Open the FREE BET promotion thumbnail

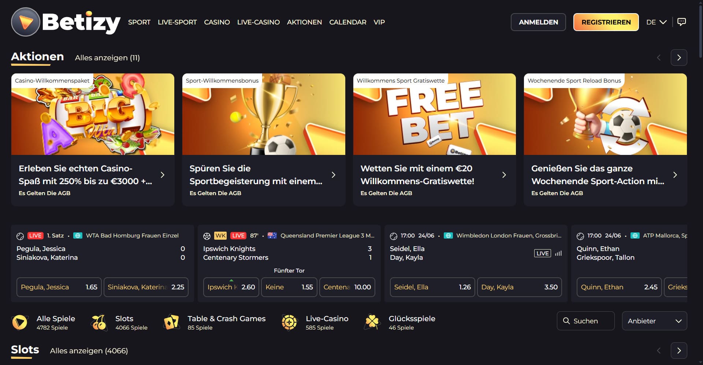[434, 114]
